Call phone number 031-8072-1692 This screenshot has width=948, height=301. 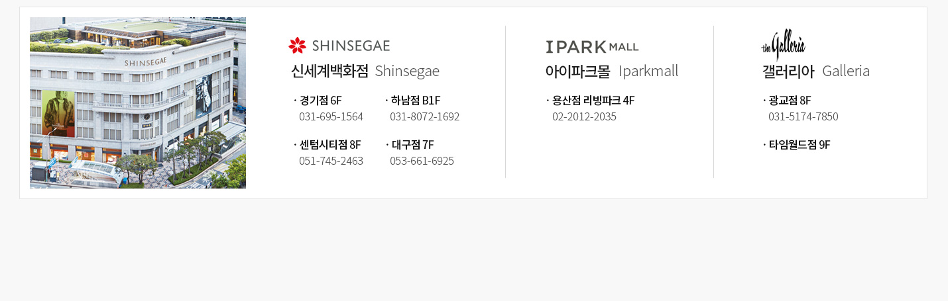point(424,117)
